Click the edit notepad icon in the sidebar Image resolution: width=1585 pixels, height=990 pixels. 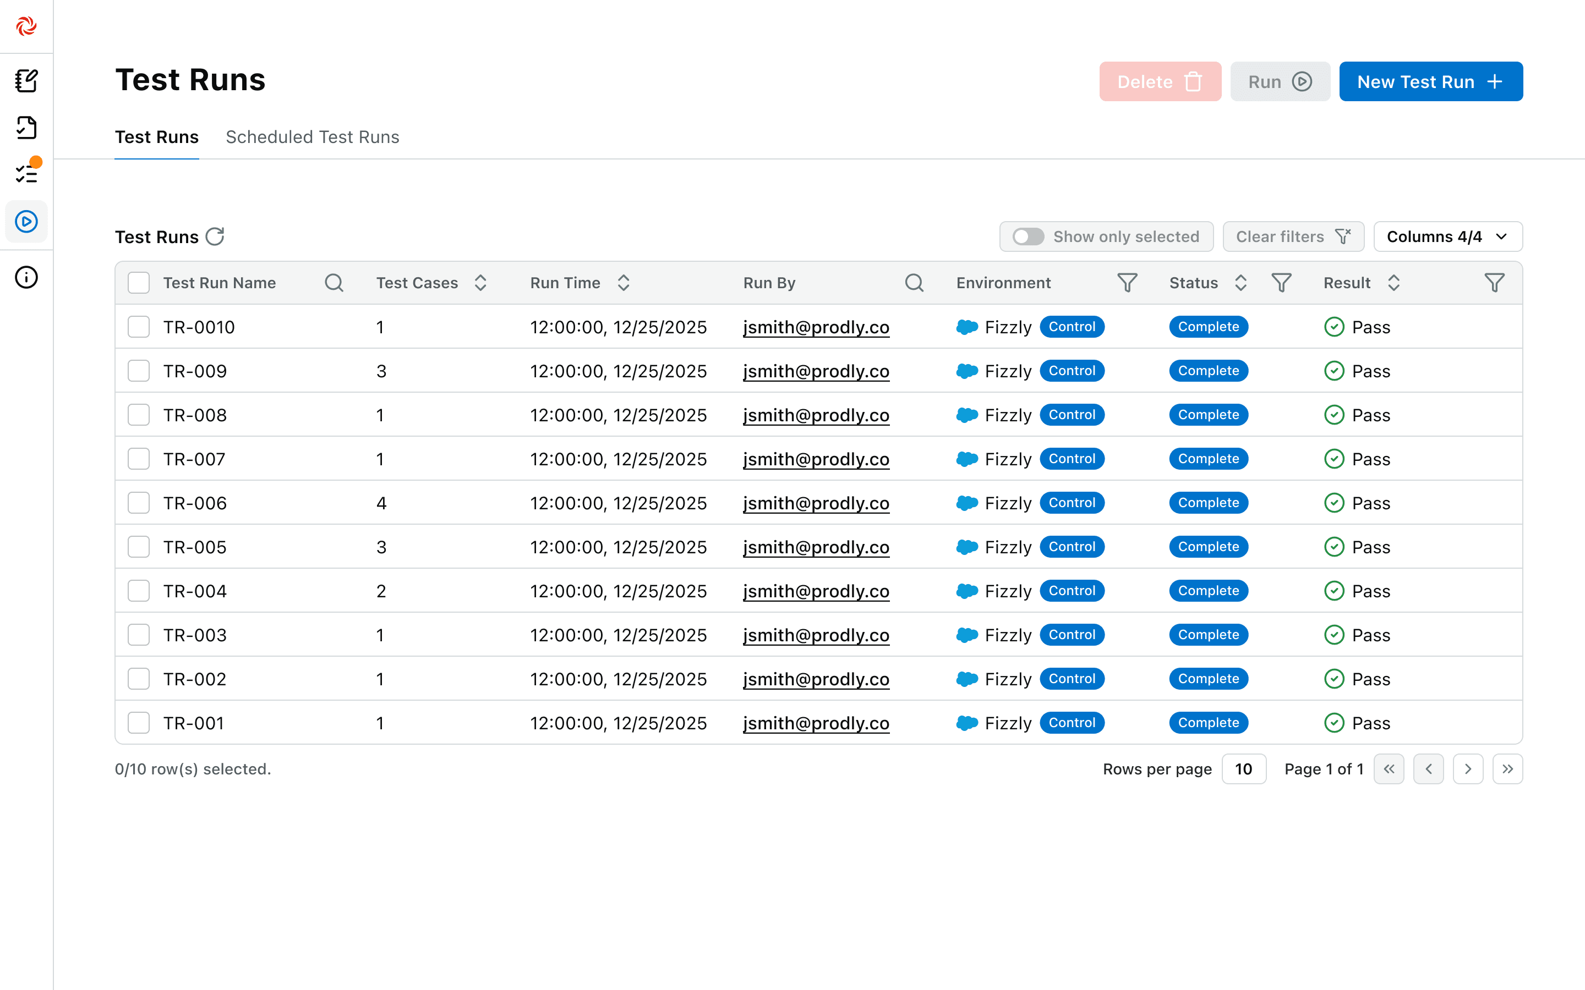27,80
